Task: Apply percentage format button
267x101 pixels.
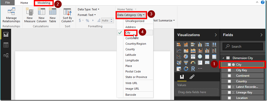Action: (87, 21)
